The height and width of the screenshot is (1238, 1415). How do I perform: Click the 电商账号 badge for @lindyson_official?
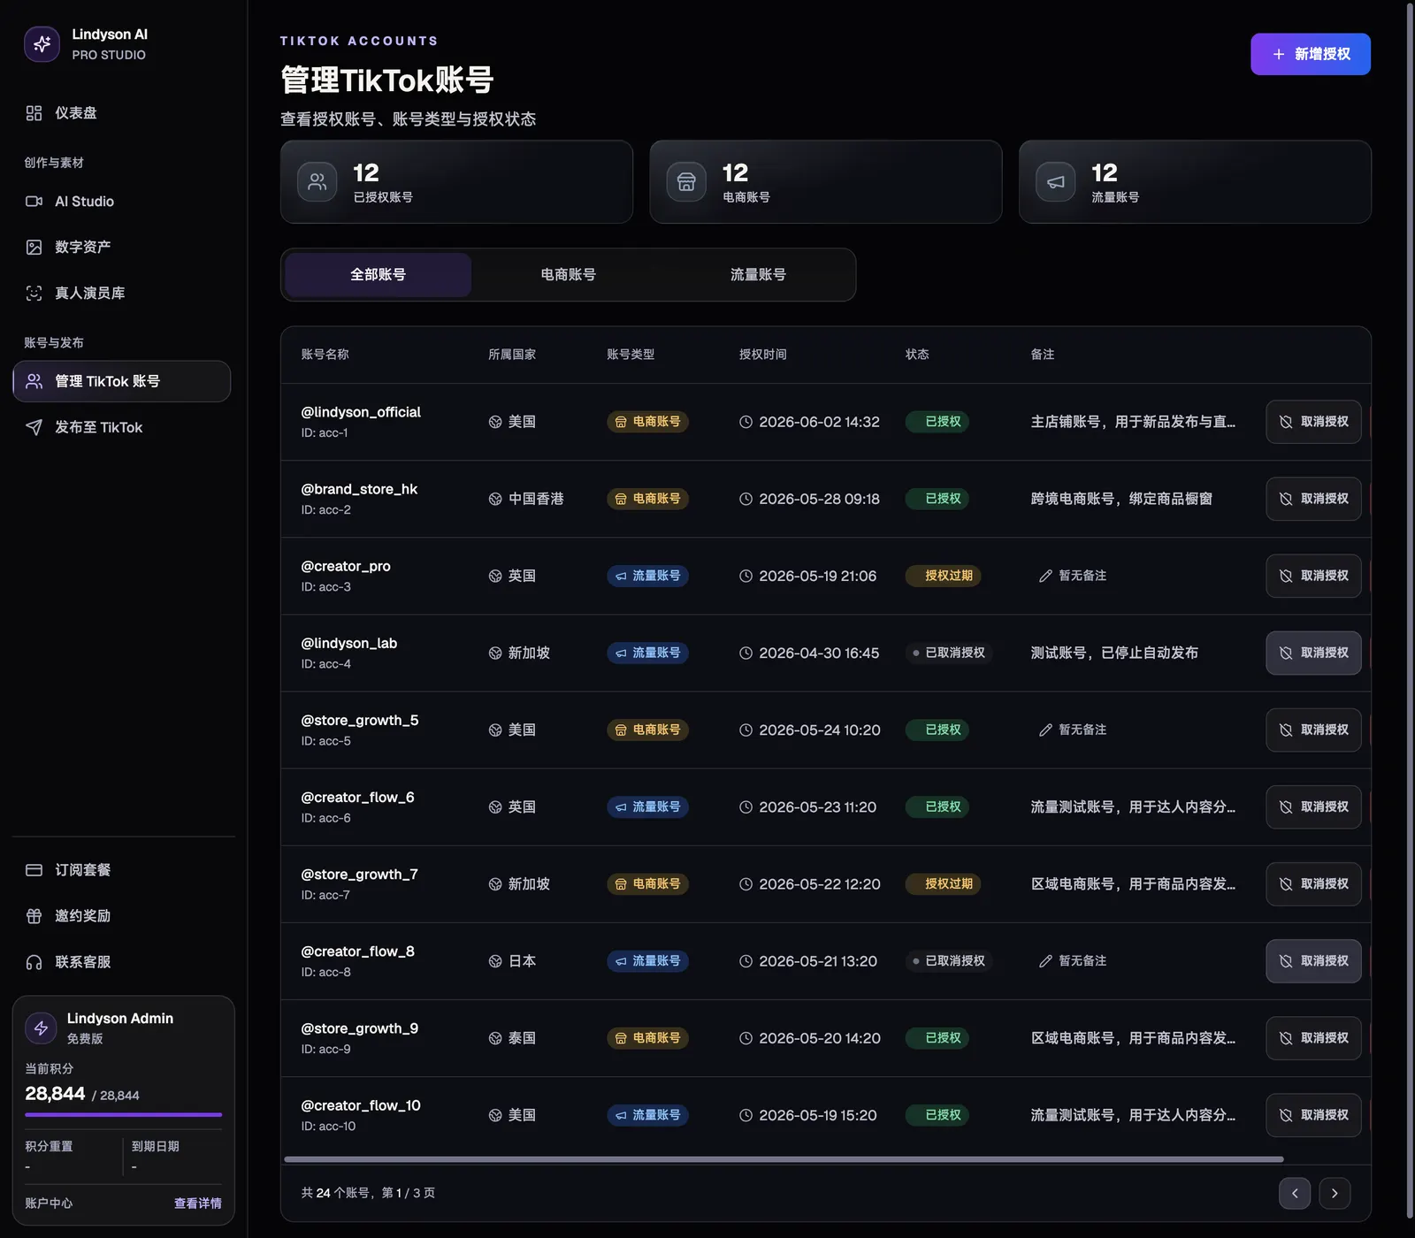point(647,422)
